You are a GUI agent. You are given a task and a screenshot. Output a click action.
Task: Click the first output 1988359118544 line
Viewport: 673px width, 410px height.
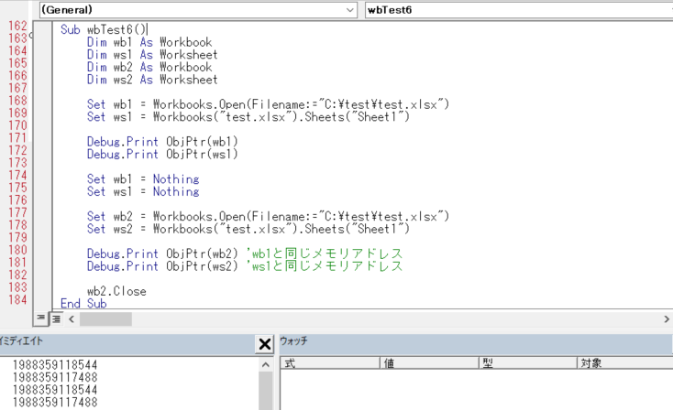55,365
